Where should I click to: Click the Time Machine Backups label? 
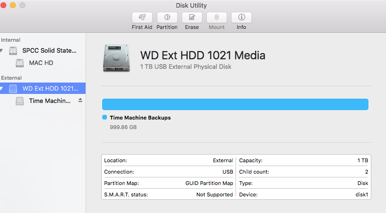pyautogui.click(x=140, y=118)
